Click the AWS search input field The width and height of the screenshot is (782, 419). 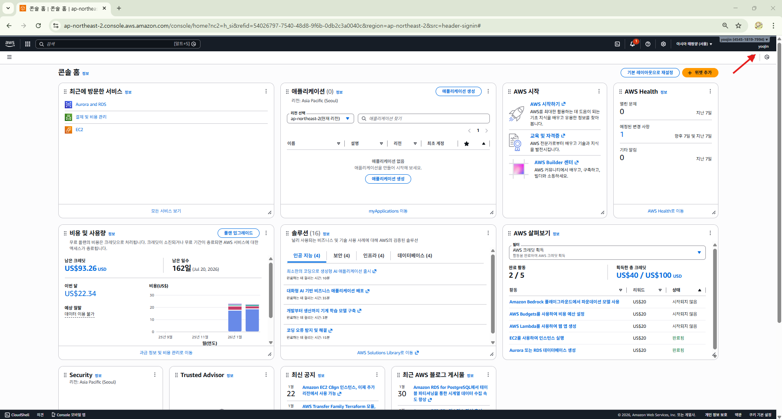coord(118,44)
